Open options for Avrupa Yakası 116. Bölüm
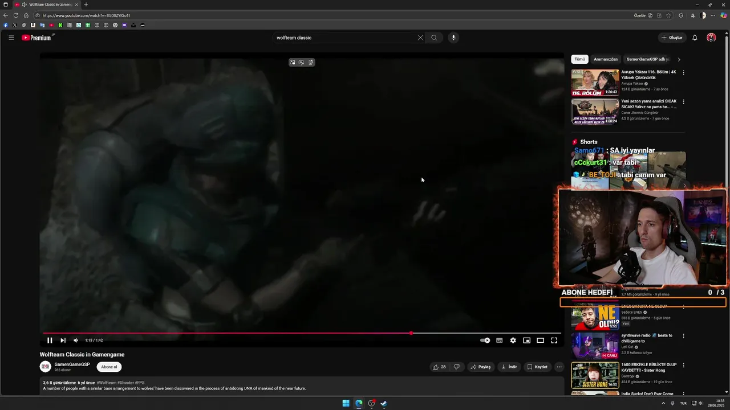Screen dimensions: 730x410 point(683,72)
